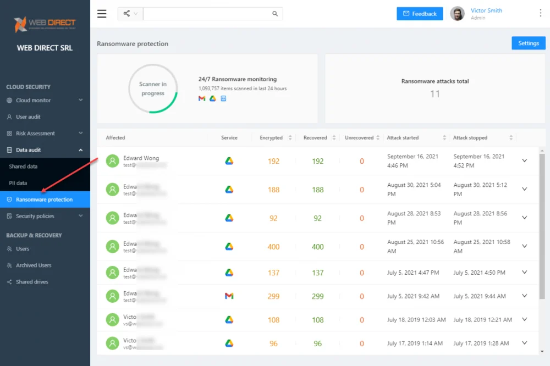The width and height of the screenshot is (550, 366).
Task: Click Victor Smith's profile avatar
Action: pos(457,14)
